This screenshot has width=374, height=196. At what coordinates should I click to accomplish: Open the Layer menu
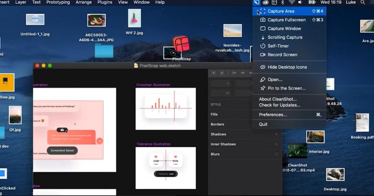(21, 2)
